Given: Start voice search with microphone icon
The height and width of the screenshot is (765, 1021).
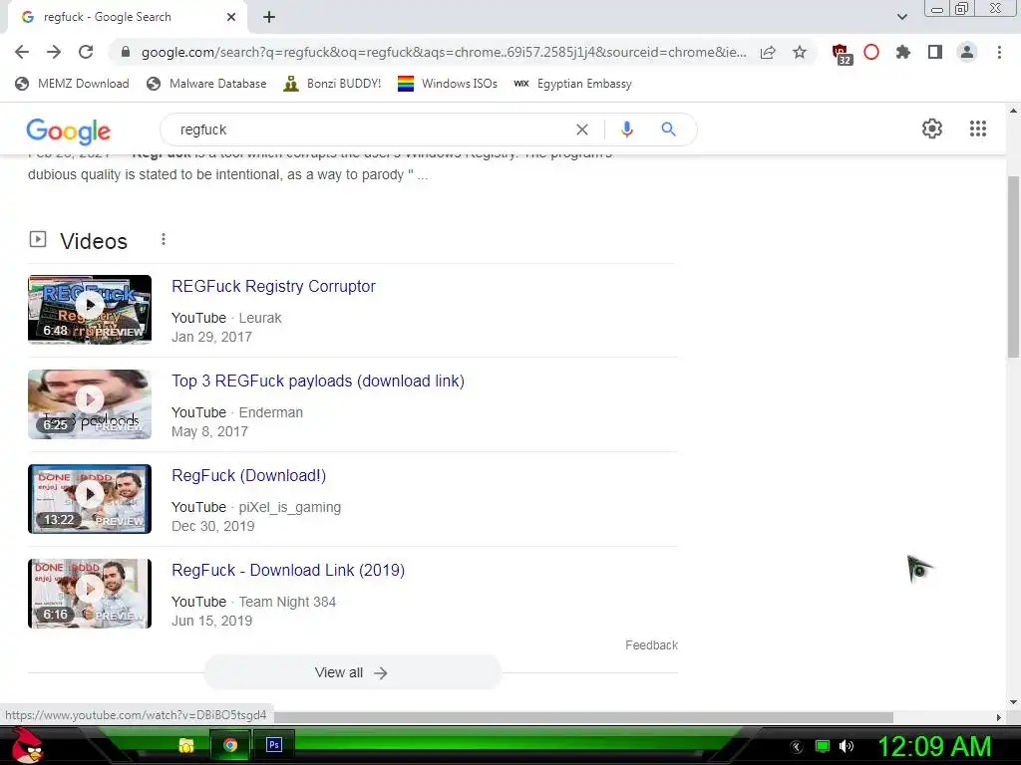Looking at the screenshot, I should click(x=626, y=129).
